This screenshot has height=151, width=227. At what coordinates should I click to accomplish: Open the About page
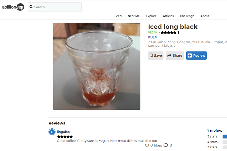(205, 16)
